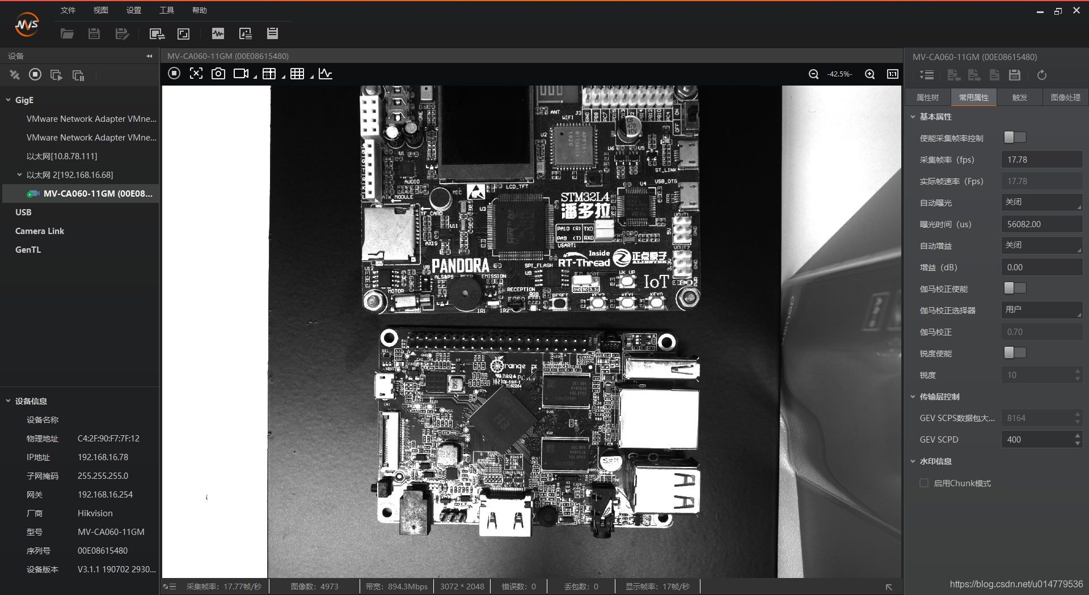Screen dimensions: 1089x595
Task: Open the gamma selector dropdown showing 用户
Action: [1042, 310]
